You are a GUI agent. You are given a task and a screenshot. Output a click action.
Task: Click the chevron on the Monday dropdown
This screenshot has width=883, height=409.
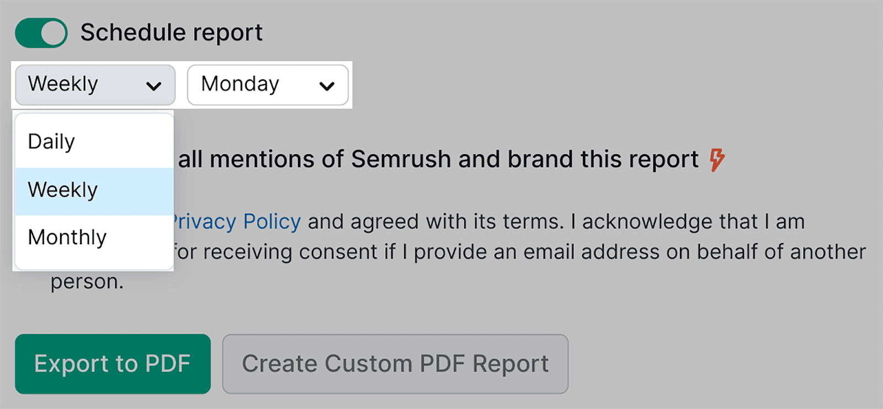click(x=327, y=85)
